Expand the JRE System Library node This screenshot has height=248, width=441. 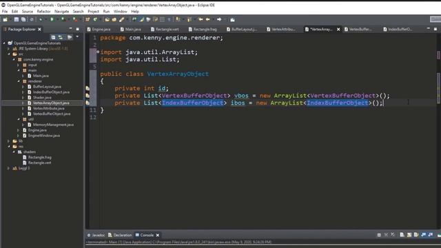pos(9,49)
